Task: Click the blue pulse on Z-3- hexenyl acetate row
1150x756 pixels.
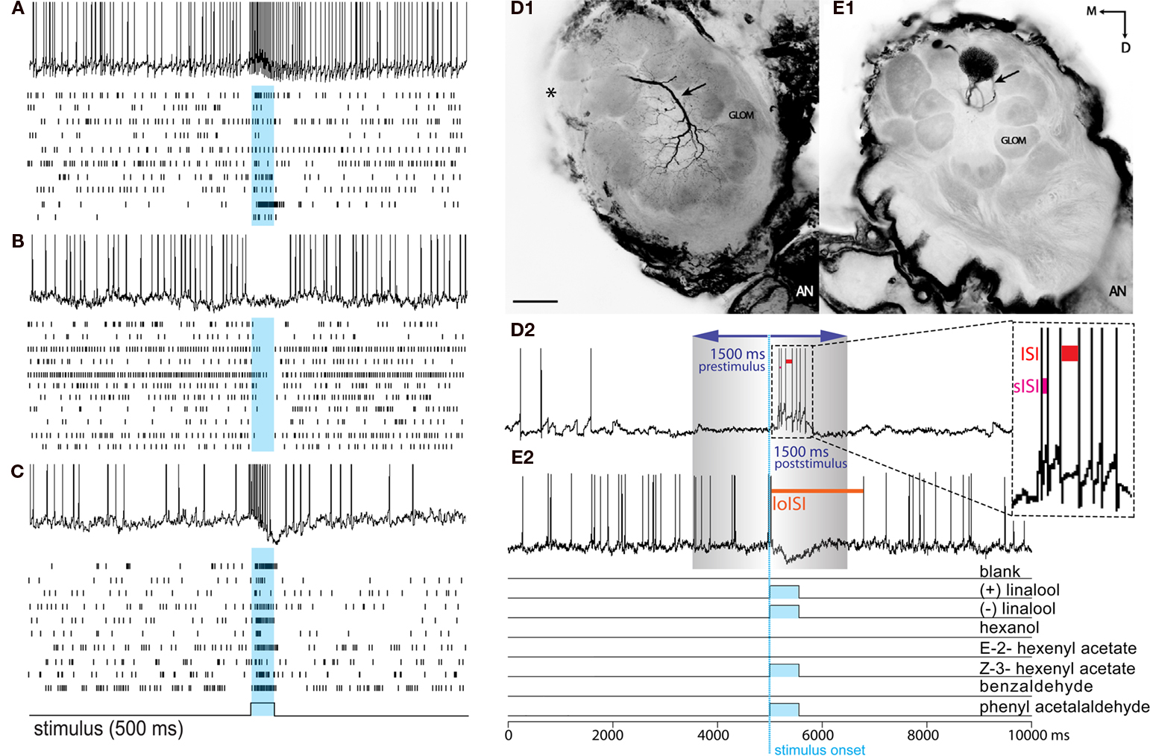Action: [x=784, y=670]
